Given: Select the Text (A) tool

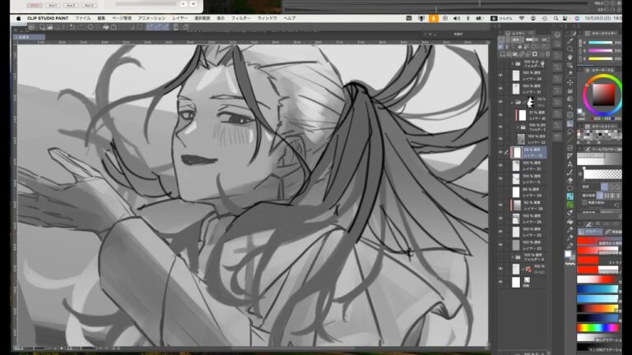Looking at the screenshot, I should (x=570, y=164).
